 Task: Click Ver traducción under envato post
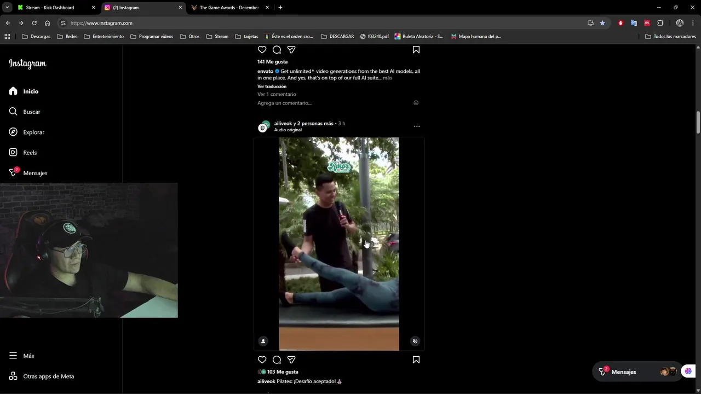(272, 86)
